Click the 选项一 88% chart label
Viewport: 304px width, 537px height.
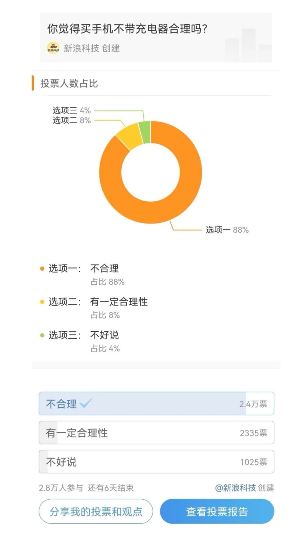click(x=227, y=230)
